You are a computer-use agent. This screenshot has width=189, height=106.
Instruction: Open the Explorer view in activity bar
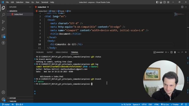(3, 8)
